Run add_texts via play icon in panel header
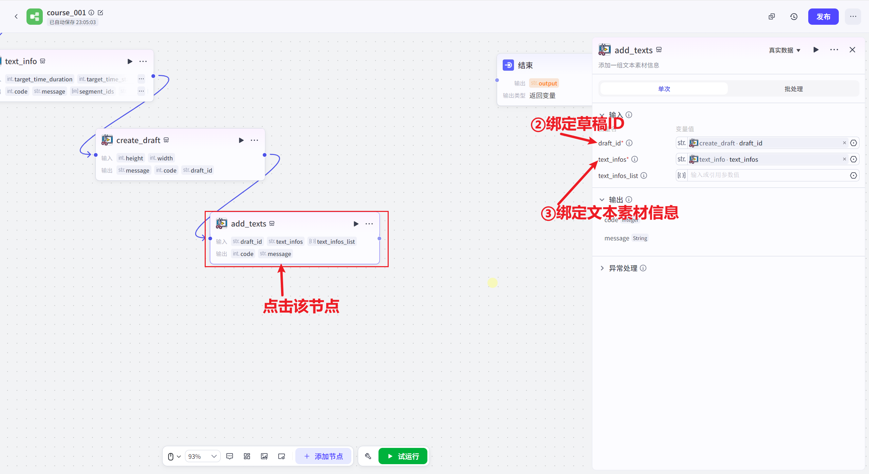This screenshot has width=869, height=474. [816, 50]
